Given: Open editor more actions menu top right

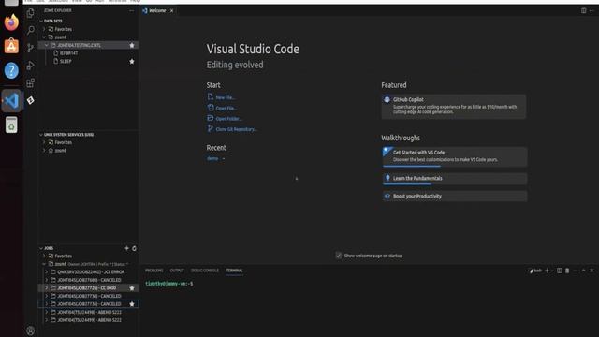Looking at the screenshot, I should 592,10.
